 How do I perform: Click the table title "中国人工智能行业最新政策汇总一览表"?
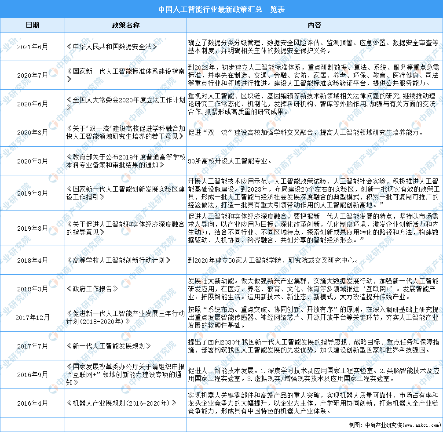click(221, 9)
